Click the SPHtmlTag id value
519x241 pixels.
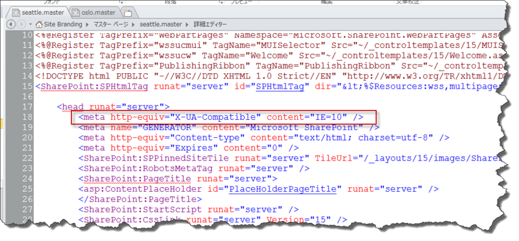tap(280, 86)
